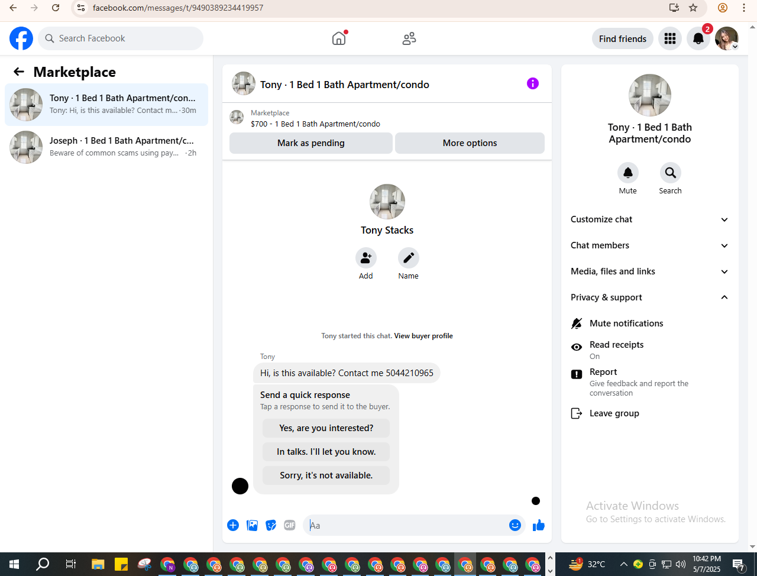Open Task View on taskbar
This screenshot has width=757, height=576.
[70, 564]
